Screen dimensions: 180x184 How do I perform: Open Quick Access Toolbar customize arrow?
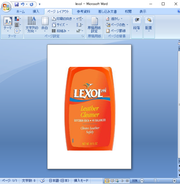pyautogui.click(x=39, y=4)
